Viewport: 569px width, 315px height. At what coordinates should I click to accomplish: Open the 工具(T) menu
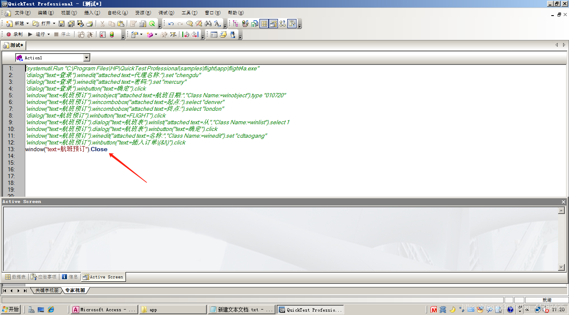(x=189, y=13)
